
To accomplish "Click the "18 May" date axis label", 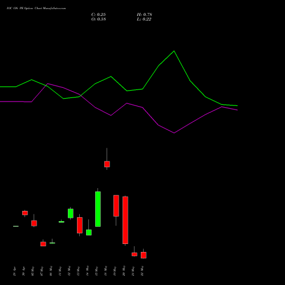I will [x=106, y=271].
